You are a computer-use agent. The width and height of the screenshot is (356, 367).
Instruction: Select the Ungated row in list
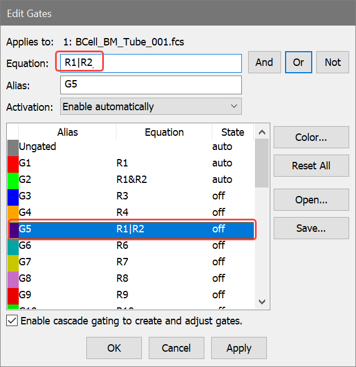(x=114, y=147)
